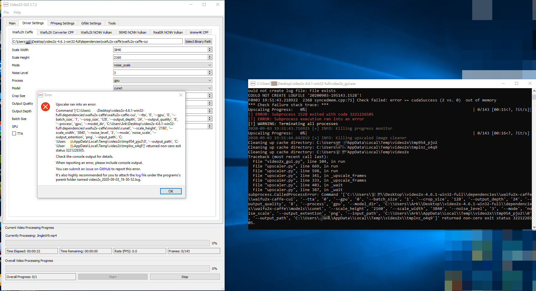Click the disabled Start button
This screenshot has width=536, height=291.
tap(113, 277)
